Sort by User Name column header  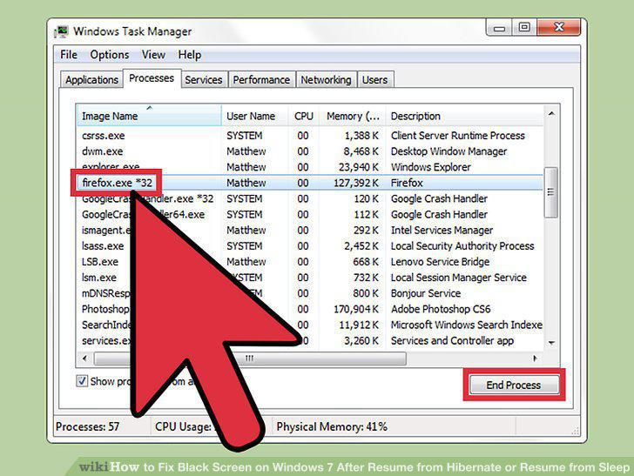pyautogui.click(x=254, y=116)
